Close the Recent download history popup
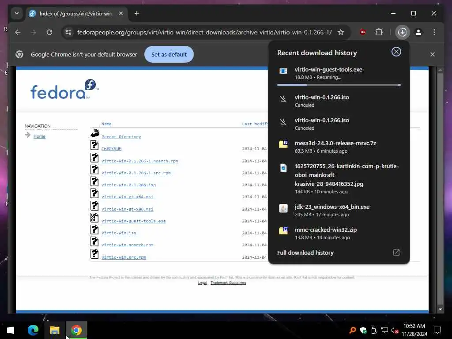Viewport: 452px width, 339px height. (x=396, y=52)
